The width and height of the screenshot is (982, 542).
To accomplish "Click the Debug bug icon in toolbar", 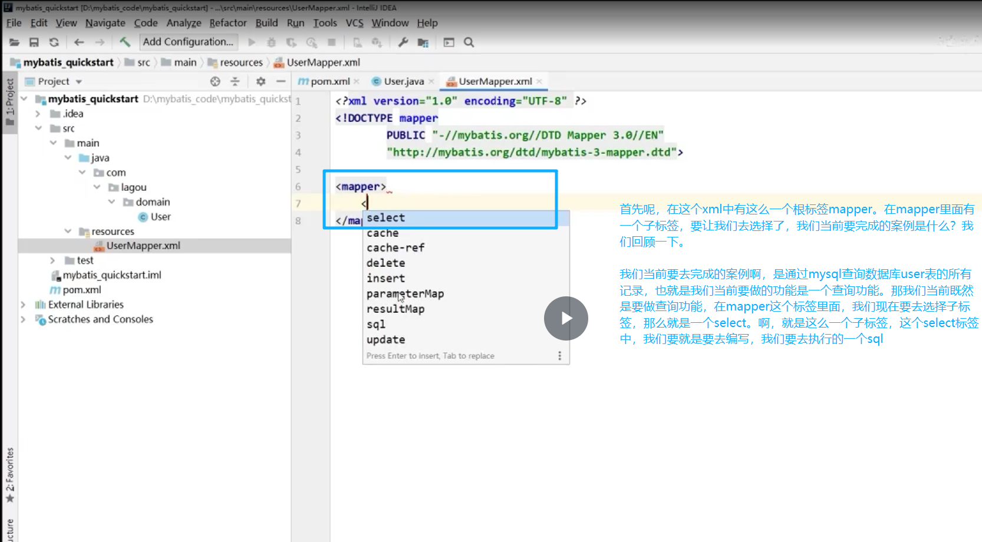I will click(x=271, y=42).
